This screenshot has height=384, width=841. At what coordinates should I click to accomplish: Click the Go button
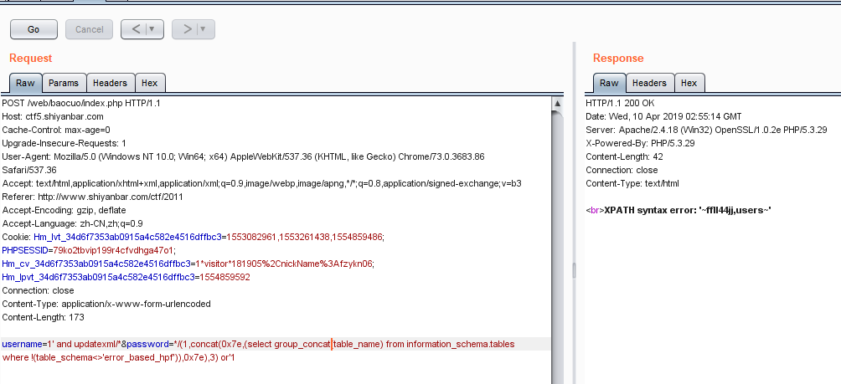point(34,29)
